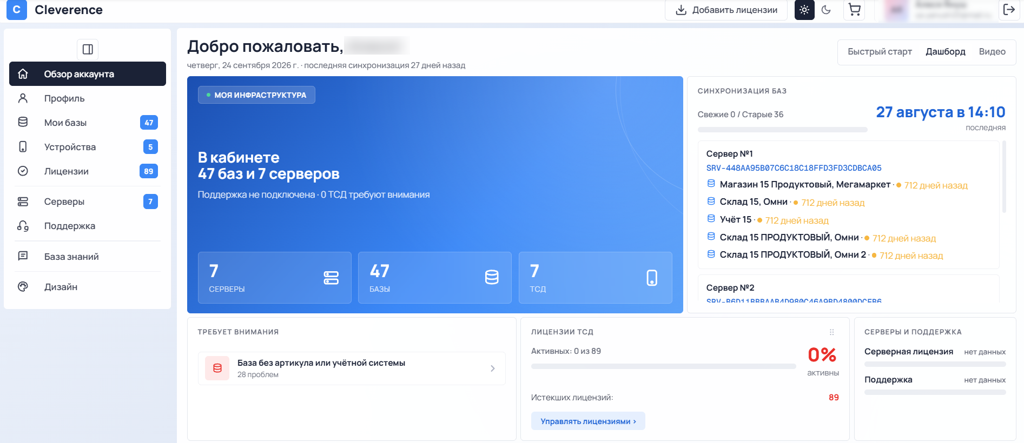
Task: Select the Видео tab
Action: point(992,52)
